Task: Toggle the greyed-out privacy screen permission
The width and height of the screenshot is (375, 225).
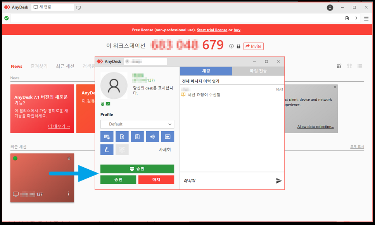Action: (122, 149)
